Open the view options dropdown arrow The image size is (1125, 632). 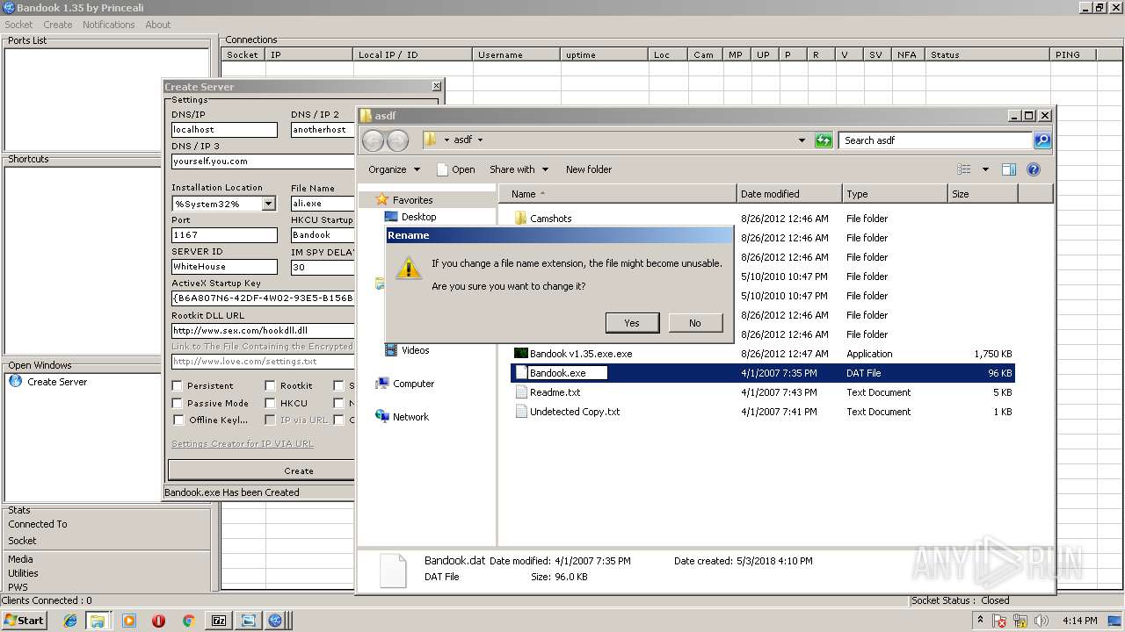pyautogui.click(x=985, y=169)
